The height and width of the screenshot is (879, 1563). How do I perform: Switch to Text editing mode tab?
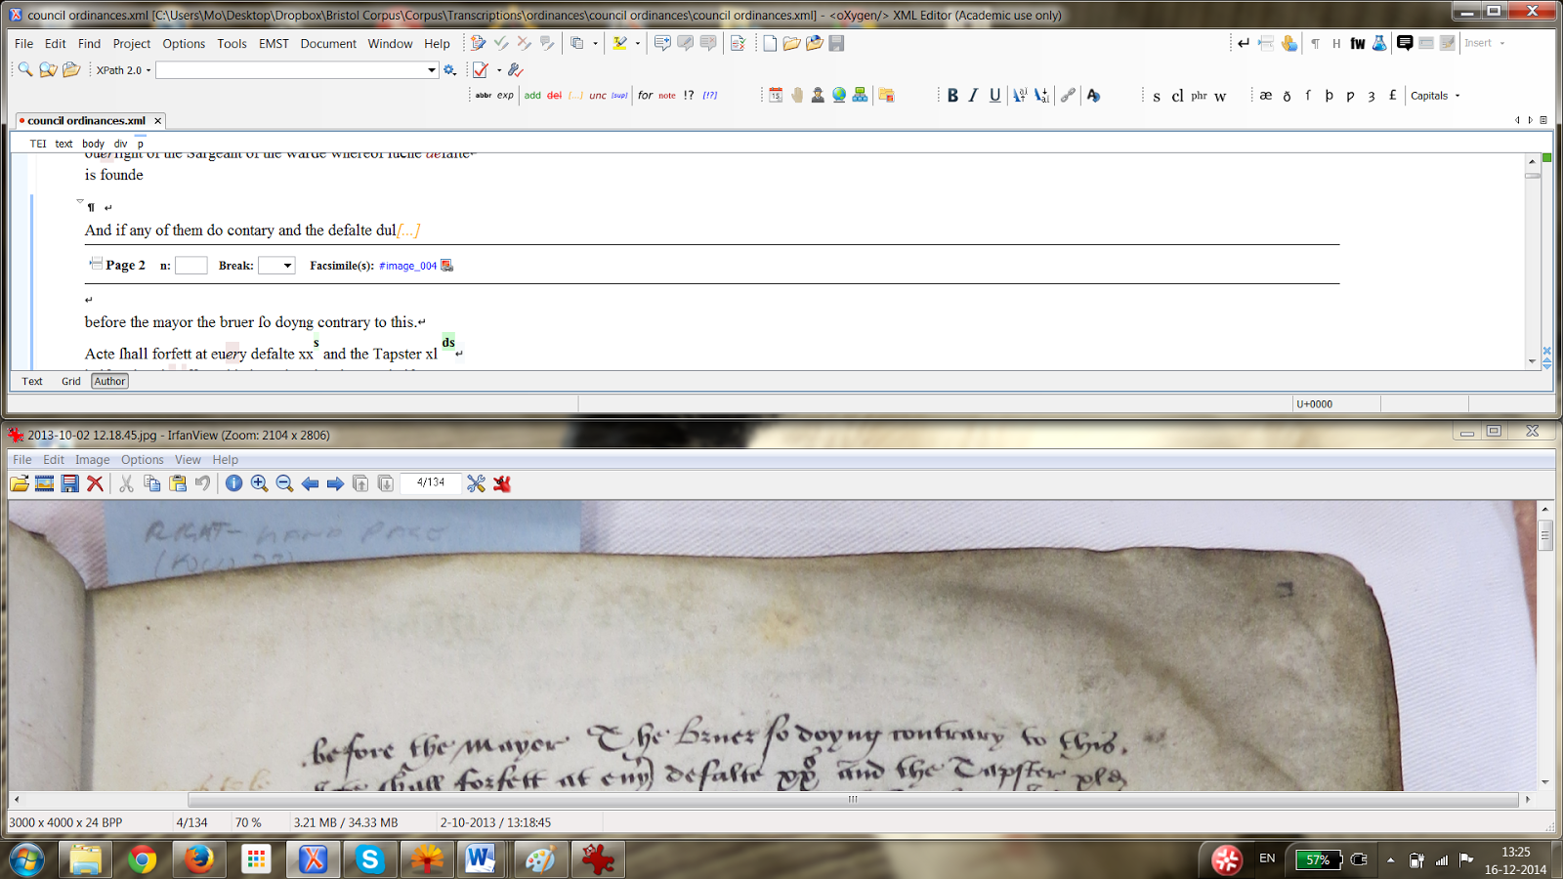point(32,382)
